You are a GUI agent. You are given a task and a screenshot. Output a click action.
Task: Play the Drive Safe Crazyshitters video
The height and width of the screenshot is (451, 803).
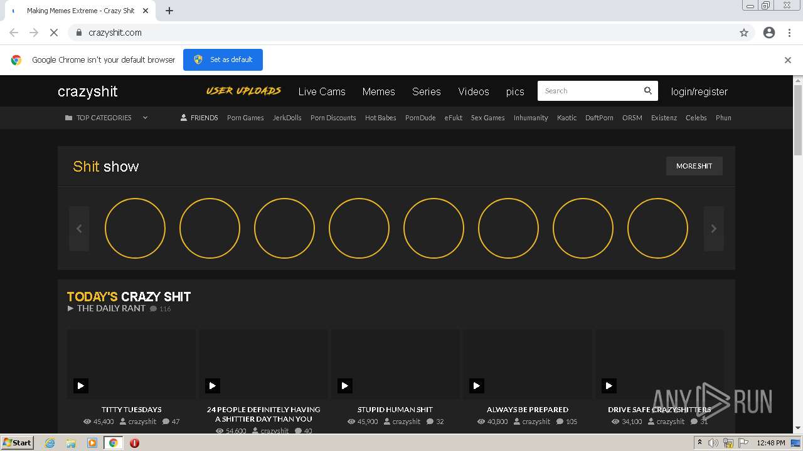tap(609, 385)
